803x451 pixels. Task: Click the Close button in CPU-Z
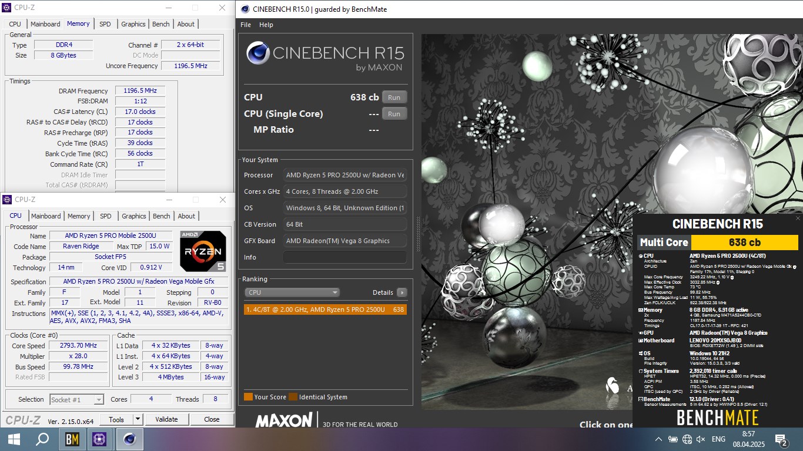coord(212,419)
